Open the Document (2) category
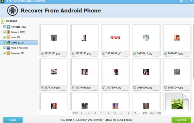 pyautogui.click(x=17, y=53)
